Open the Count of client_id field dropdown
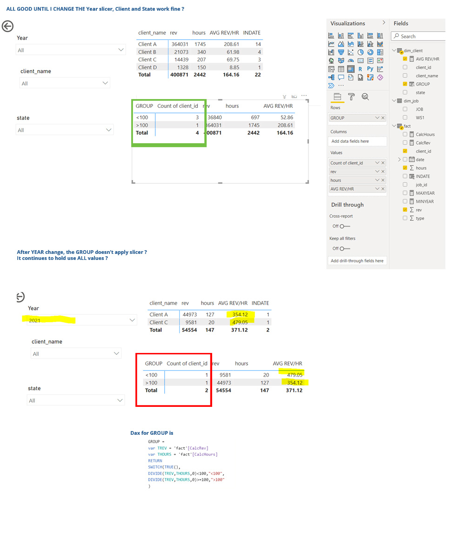The width and height of the screenshot is (449, 558). coord(378,163)
